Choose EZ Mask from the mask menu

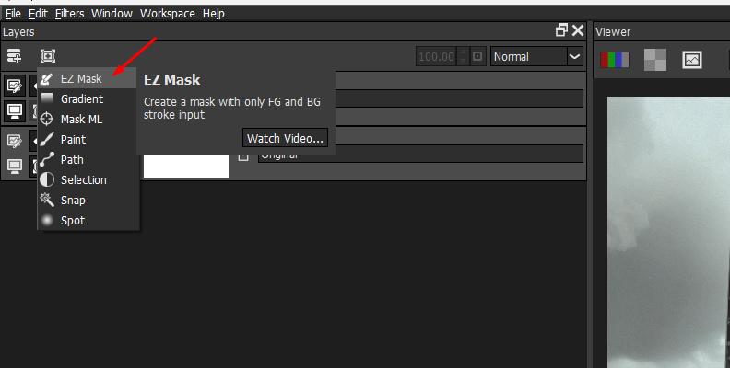click(x=80, y=79)
